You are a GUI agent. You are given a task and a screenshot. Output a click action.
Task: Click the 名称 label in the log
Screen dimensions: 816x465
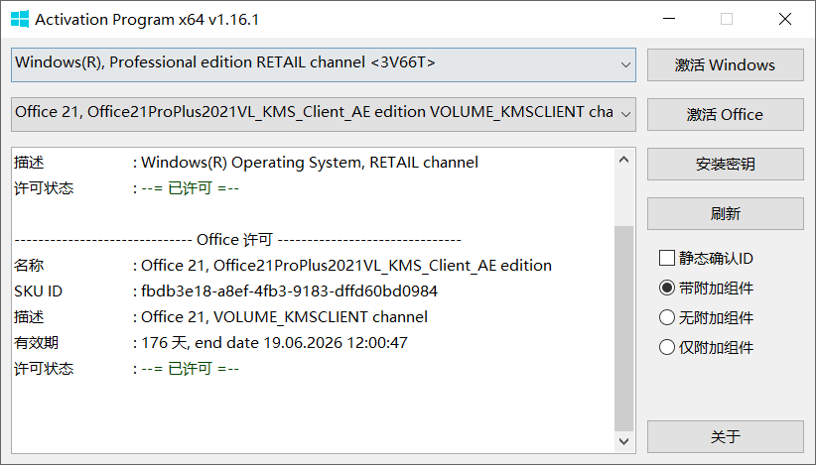coord(29,266)
